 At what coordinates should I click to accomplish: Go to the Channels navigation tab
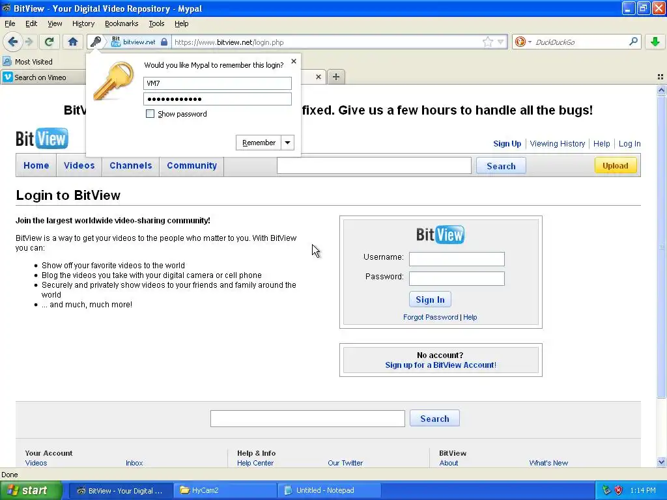tap(130, 165)
